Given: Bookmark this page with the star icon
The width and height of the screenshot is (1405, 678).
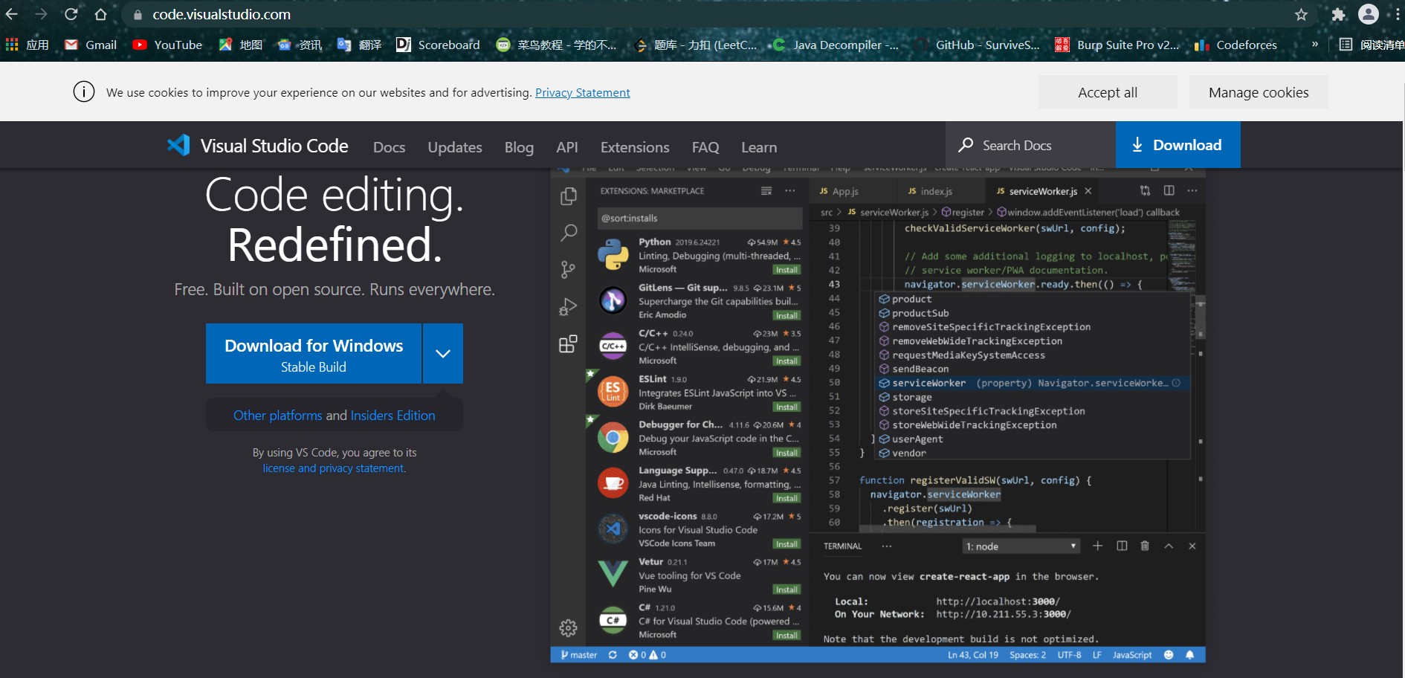Looking at the screenshot, I should point(1301,14).
